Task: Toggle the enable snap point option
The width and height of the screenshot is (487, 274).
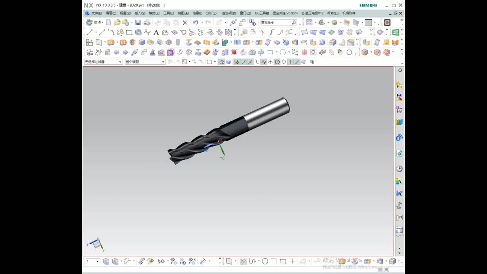Action: 237,62
